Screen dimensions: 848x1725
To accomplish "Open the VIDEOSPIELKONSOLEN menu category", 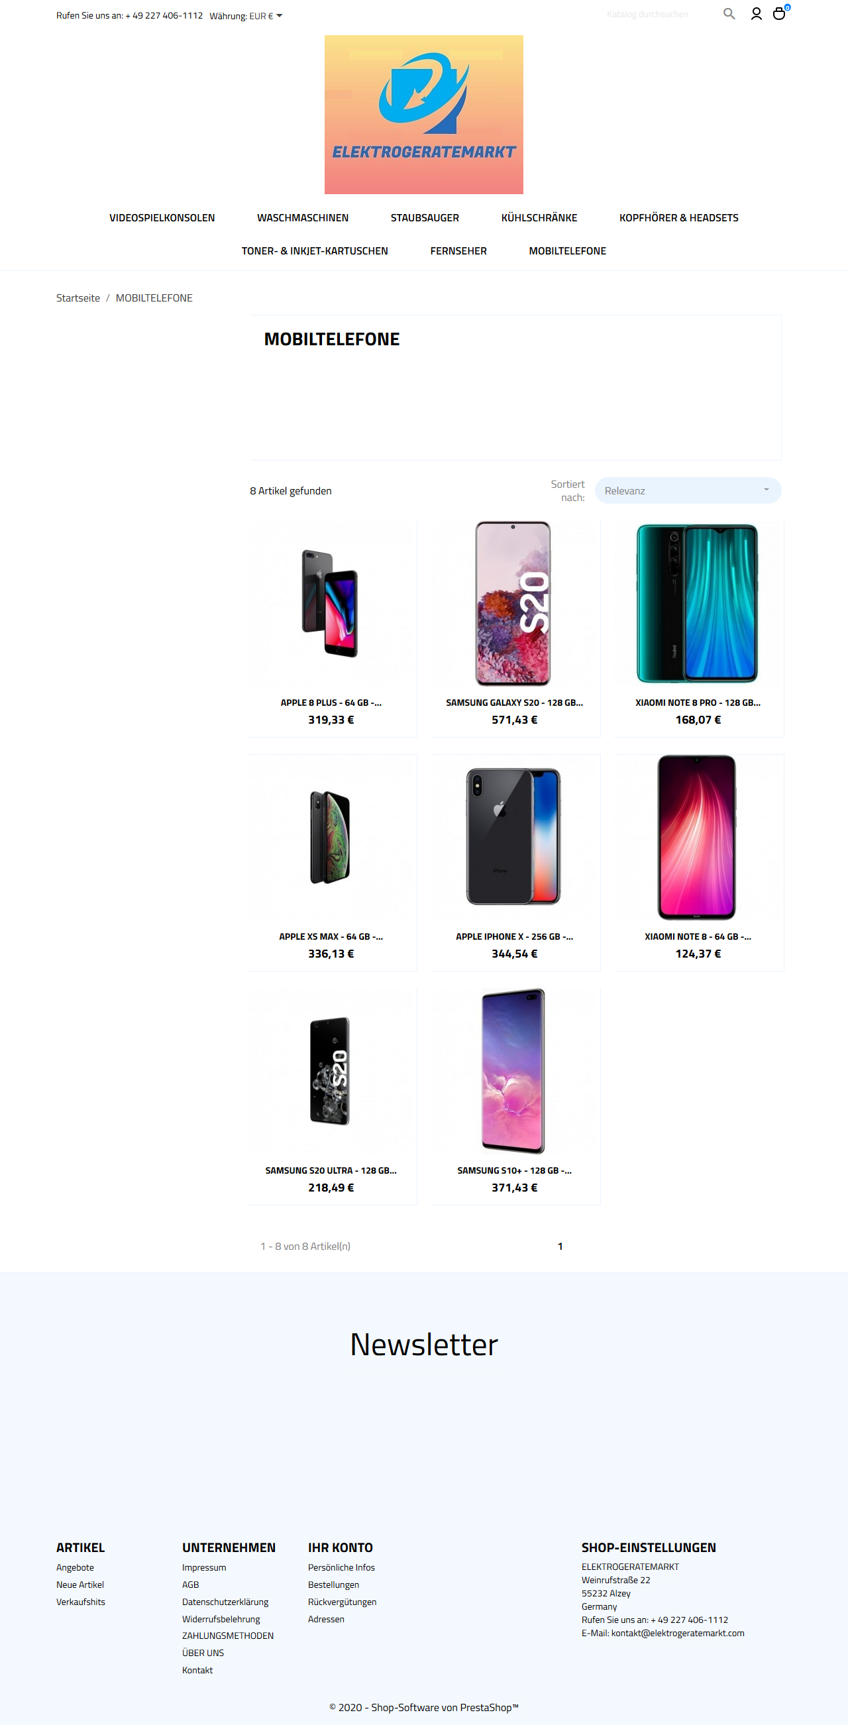I will tap(162, 217).
